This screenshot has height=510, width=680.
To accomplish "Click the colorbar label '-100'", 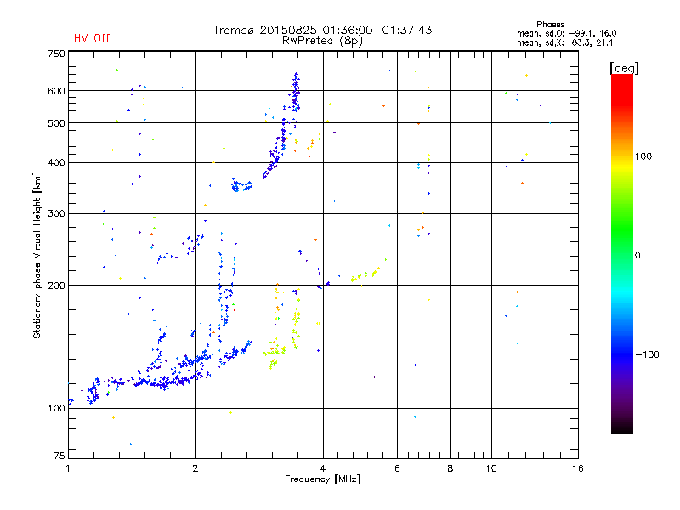I will (647, 354).
